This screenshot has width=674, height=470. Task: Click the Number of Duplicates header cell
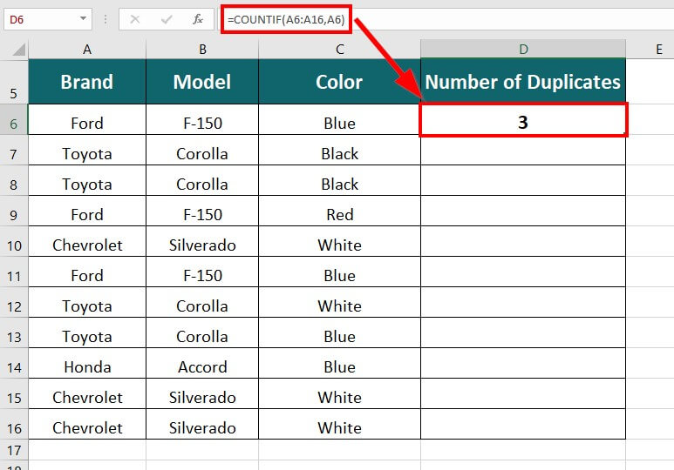pyautogui.click(x=523, y=83)
